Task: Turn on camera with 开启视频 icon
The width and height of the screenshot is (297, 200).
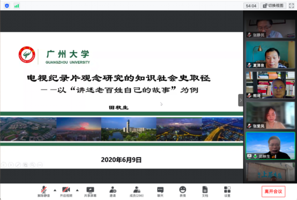Action: pyautogui.click(x=66, y=191)
